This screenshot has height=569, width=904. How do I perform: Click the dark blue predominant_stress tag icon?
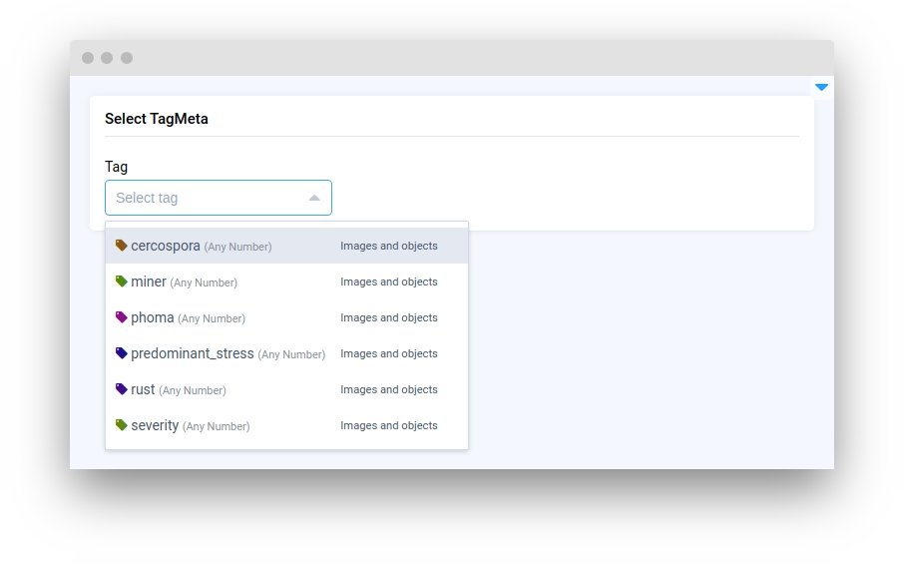(x=122, y=353)
